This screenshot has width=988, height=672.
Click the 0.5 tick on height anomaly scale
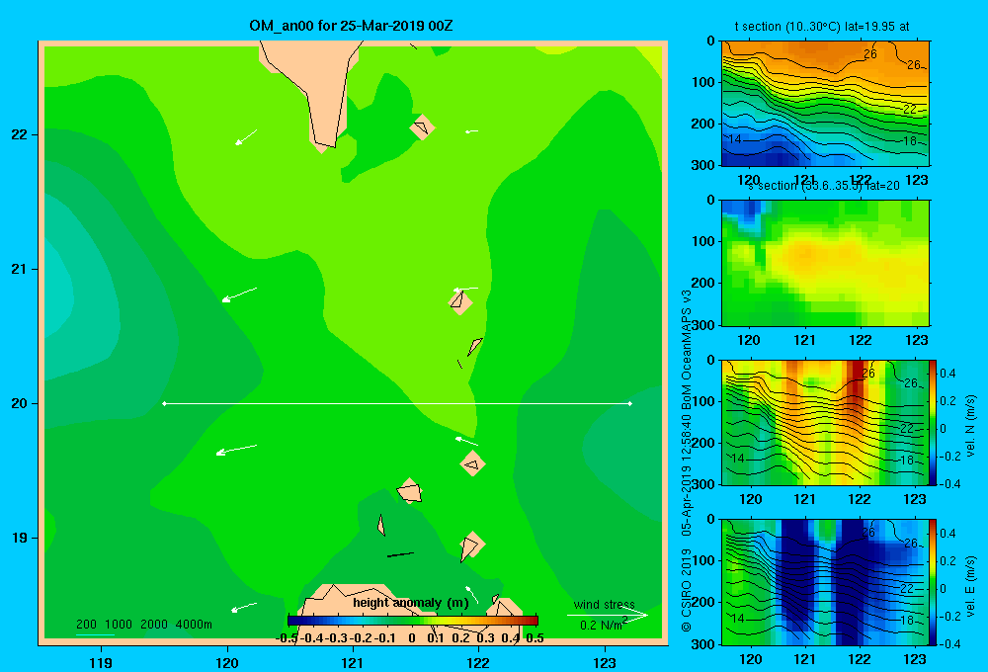[535, 638]
